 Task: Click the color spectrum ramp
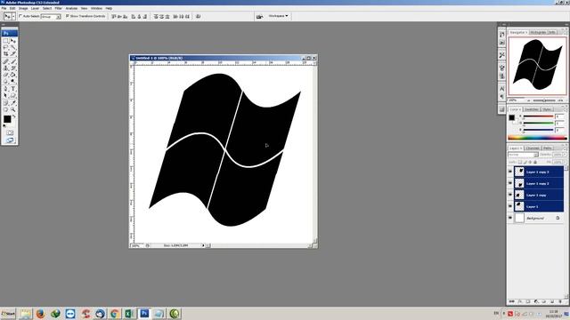coord(537,138)
